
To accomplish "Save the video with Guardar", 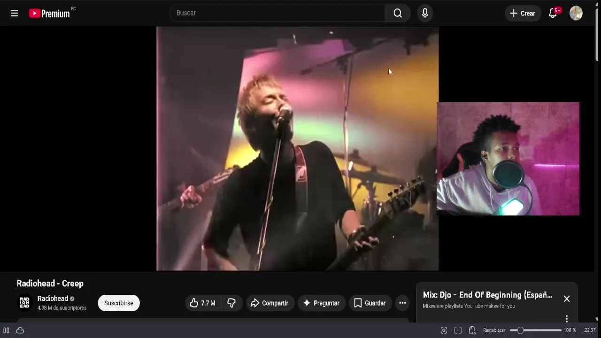I will (x=370, y=303).
